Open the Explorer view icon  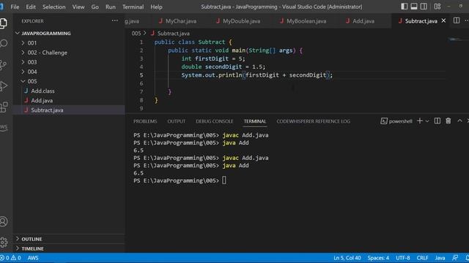coord(4,23)
